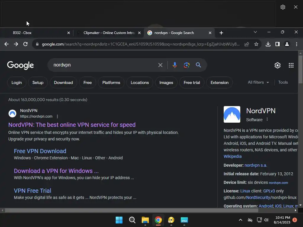The height and width of the screenshot is (227, 303).
Task: Select the Extension filter chip
Action: (220, 83)
